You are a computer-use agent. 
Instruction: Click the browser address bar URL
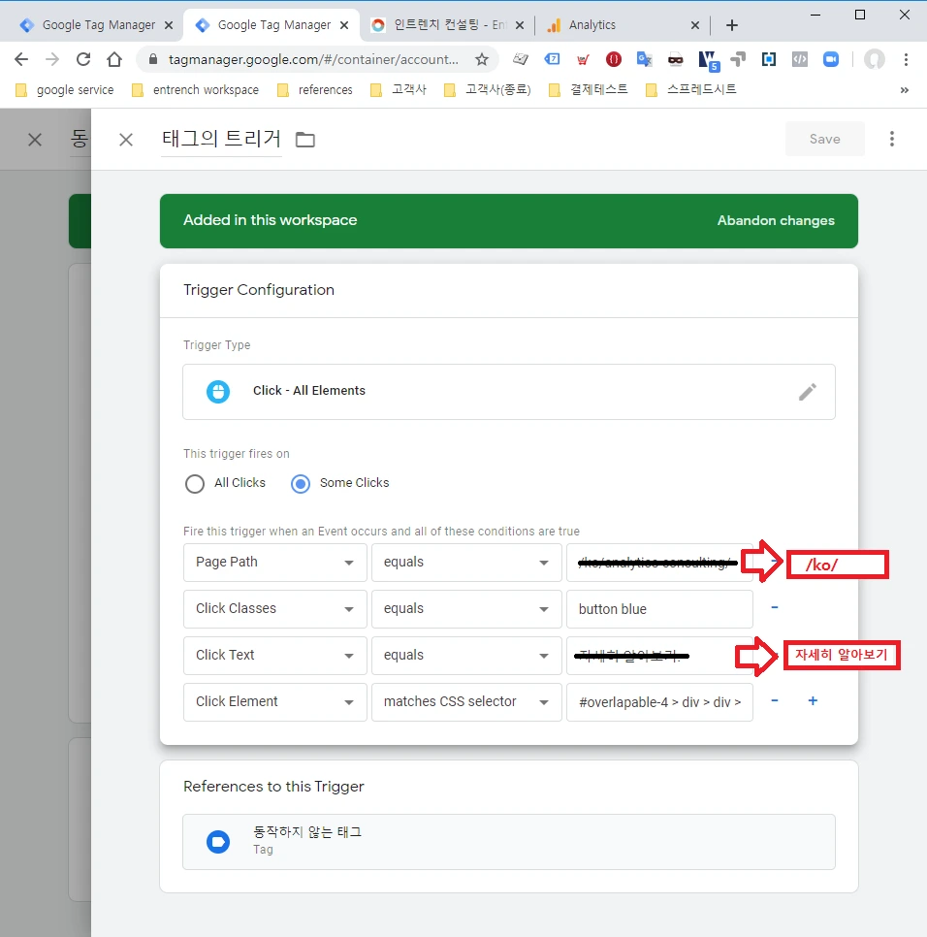(313, 59)
